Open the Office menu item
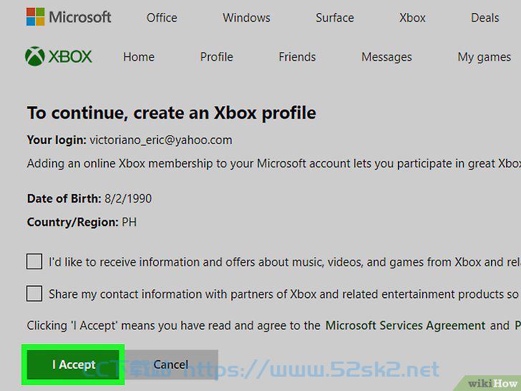 (162, 18)
